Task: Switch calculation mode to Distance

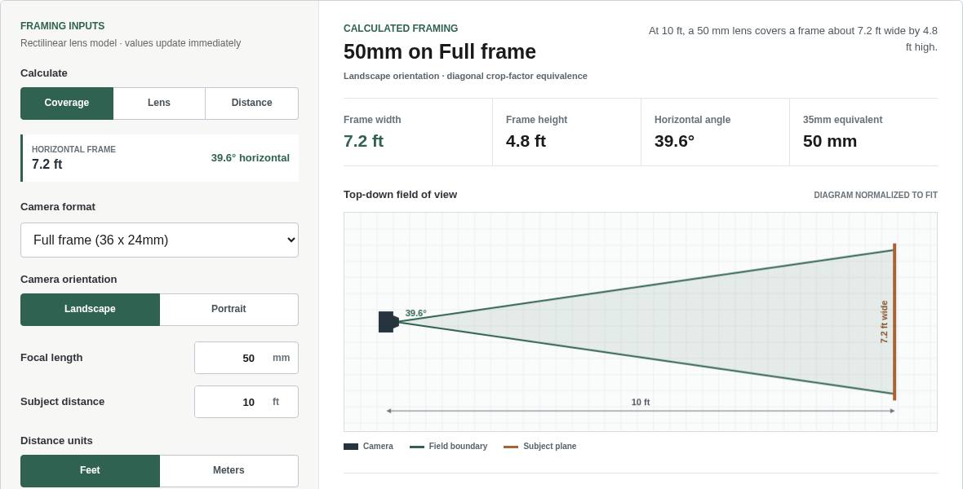Action: (252, 103)
